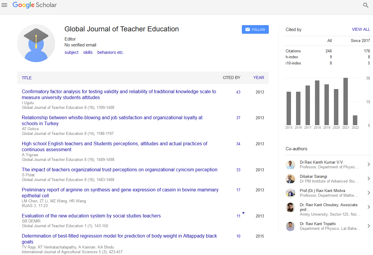Open 'Evaluation of the new education system' article

pyautogui.click(x=91, y=216)
